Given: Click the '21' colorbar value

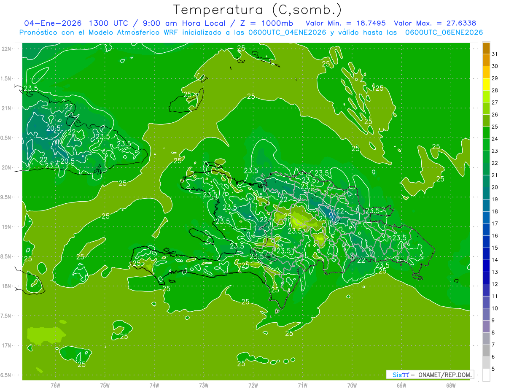Looking at the screenshot, I should [495, 175].
